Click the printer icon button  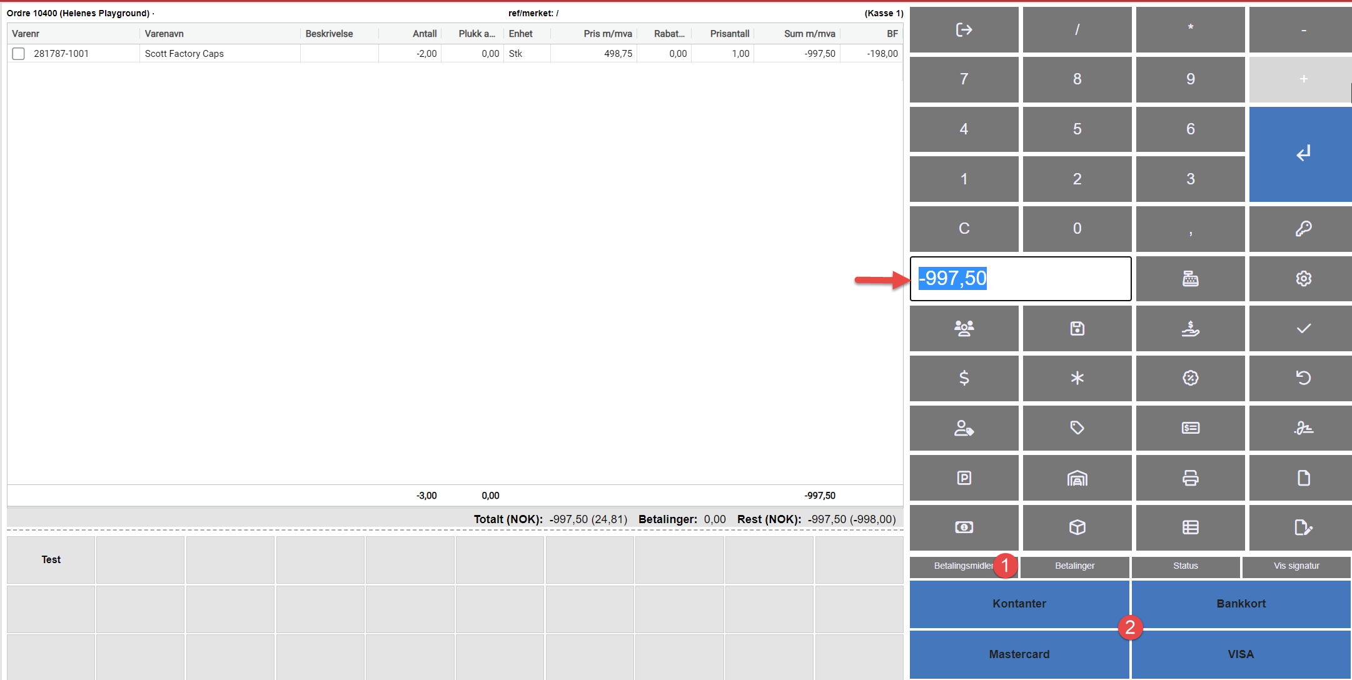(x=1190, y=478)
